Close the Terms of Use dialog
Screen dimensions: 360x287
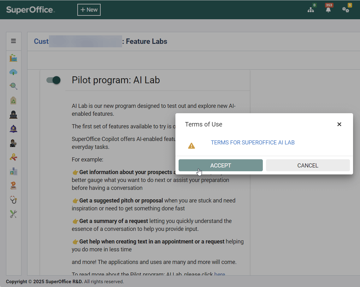[x=339, y=124]
